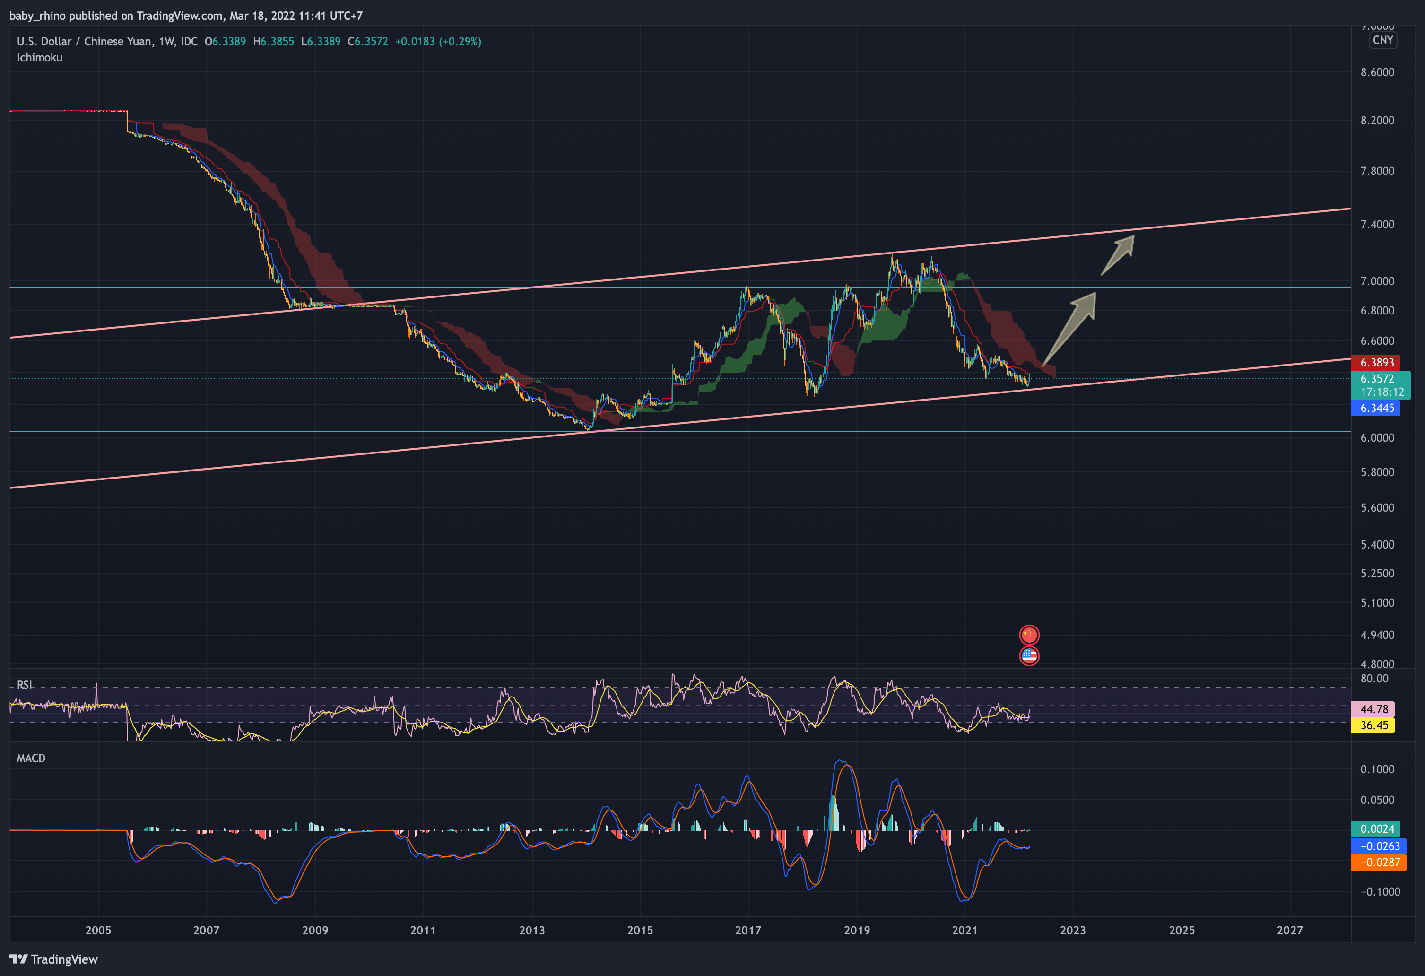Click the 5.4000 price axis label
Viewport: 1425px width, 976px height.
point(1377,544)
